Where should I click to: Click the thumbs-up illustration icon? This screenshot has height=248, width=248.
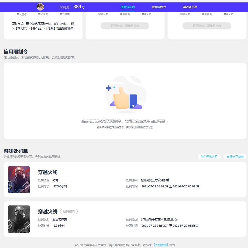[x=125, y=94]
